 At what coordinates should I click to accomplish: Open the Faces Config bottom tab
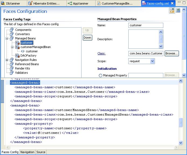pyautogui.click(x=10, y=152)
